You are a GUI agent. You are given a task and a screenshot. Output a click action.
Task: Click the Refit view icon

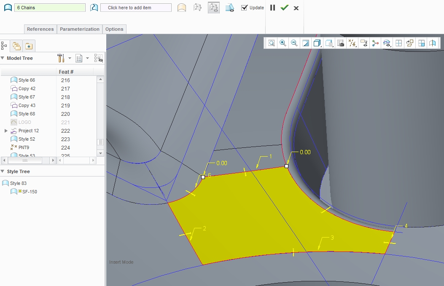point(271,43)
